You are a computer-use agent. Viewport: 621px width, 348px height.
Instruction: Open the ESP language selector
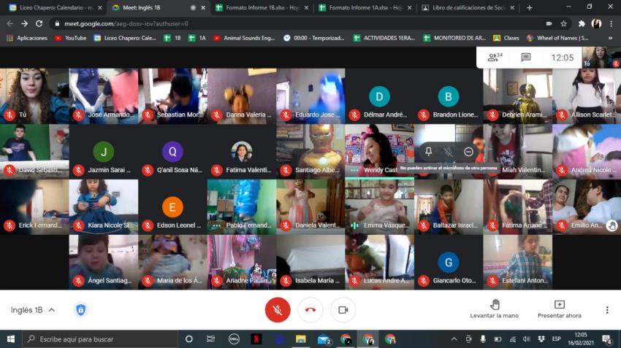(x=557, y=339)
